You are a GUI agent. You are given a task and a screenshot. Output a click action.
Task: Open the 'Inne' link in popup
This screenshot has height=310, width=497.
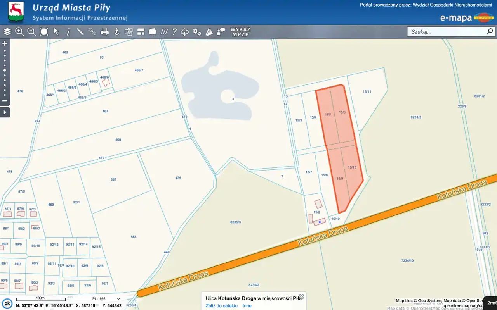pyautogui.click(x=247, y=306)
